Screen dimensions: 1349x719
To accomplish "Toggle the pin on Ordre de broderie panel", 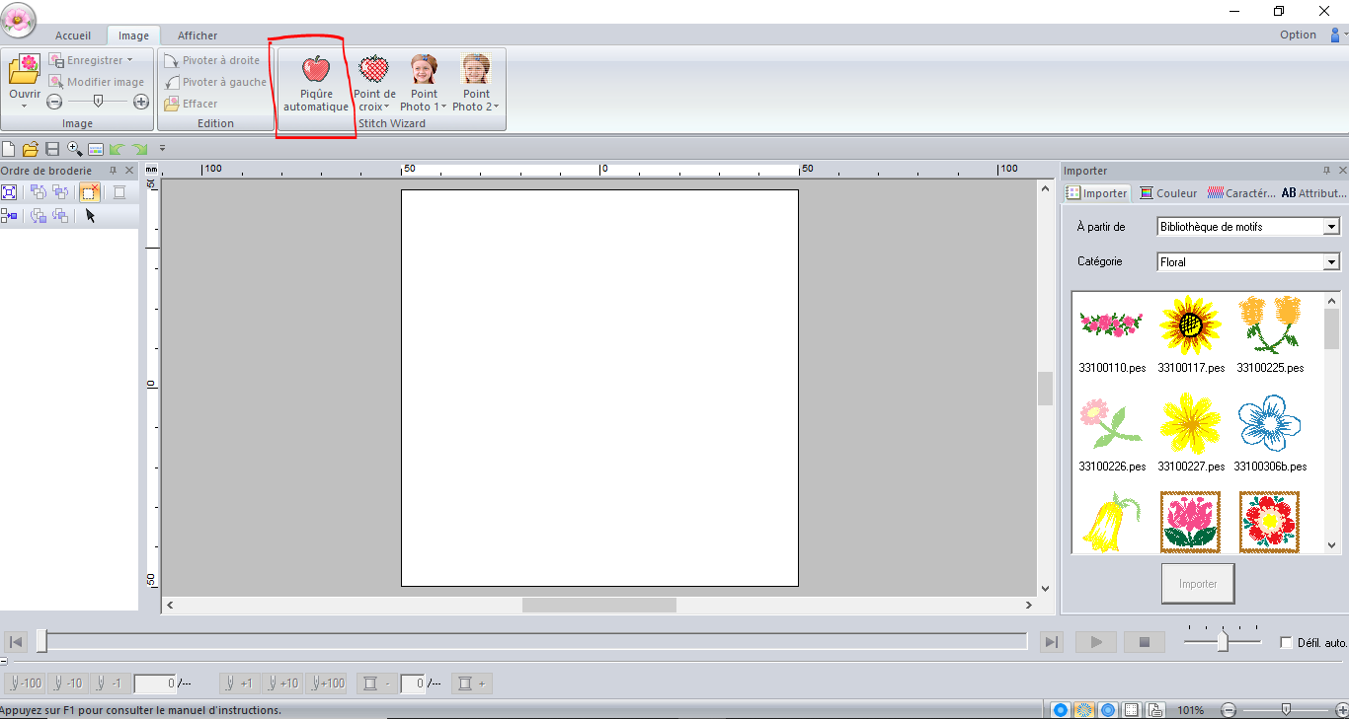I will [113, 171].
